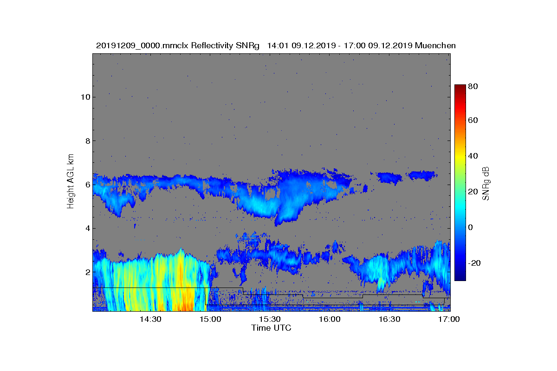Click the 14:30 time tick label
This screenshot has height=371, width=557.
[x=150, y=320]
